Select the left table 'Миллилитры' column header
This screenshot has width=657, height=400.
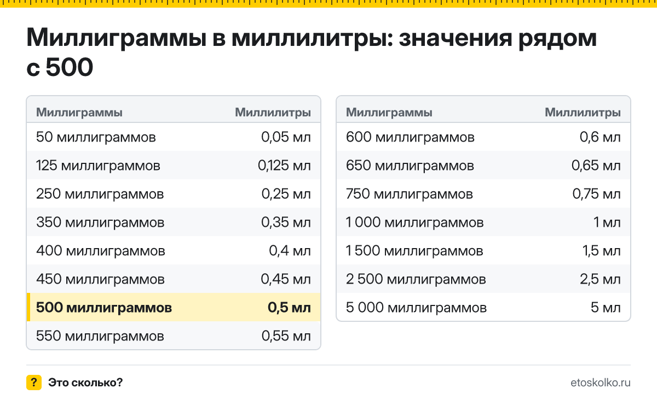pyautogui.click(x=273, y=113)
